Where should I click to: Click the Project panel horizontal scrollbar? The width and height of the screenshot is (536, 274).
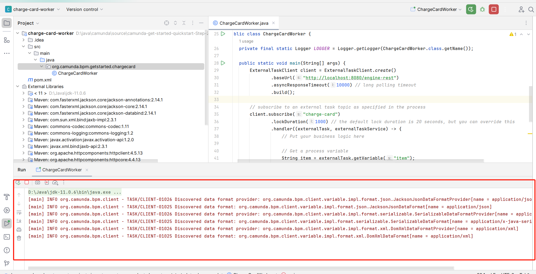[x=86, y=161]
